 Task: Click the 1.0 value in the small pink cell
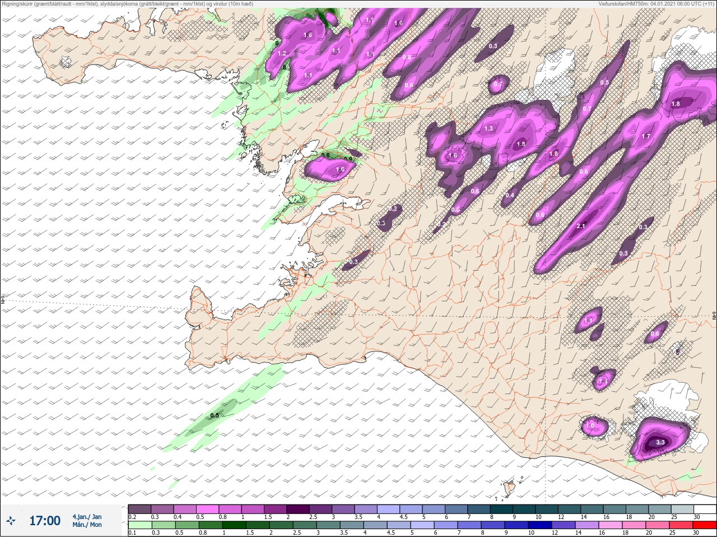(x=590, y=425)
